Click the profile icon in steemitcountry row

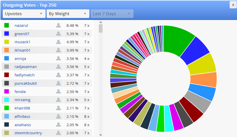58,133
